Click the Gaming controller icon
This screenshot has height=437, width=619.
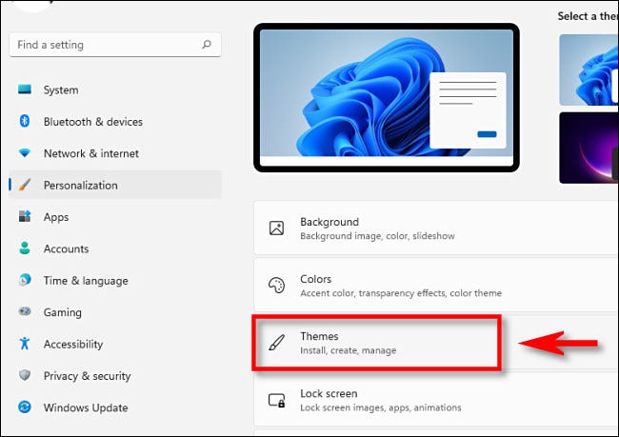25,311
